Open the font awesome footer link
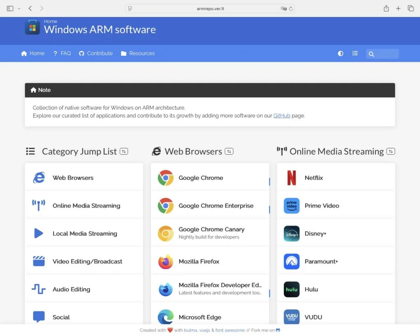The height and width of the screenshot is (336, 420). click(x=230, y=330)
